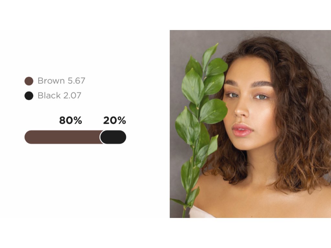Viewport: 331px width, 248px height.
Task: Click the woman's lips in the photo
Action: pyautogui.click(x=242, y=130)
